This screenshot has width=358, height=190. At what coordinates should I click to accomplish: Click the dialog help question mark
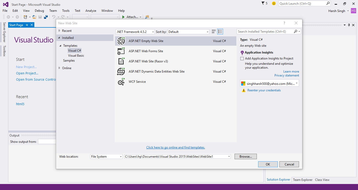284,23
